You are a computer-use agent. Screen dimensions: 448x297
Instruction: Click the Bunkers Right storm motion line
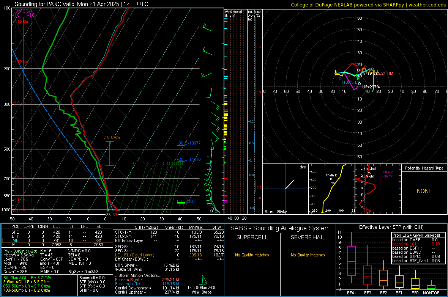point(147,280)
